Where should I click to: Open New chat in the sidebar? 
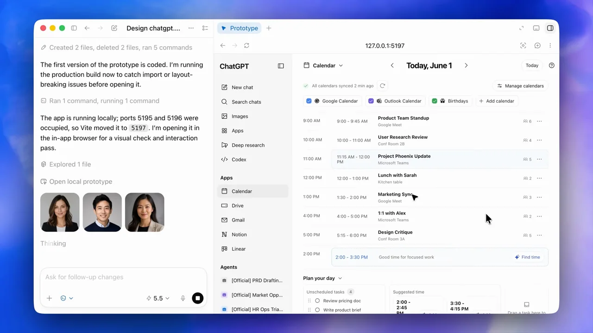(x=252, y=87)
